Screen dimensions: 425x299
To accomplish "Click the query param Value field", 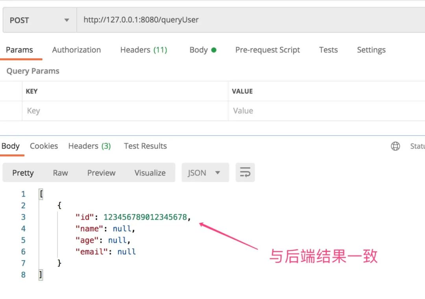I will [x=327, y=111].
